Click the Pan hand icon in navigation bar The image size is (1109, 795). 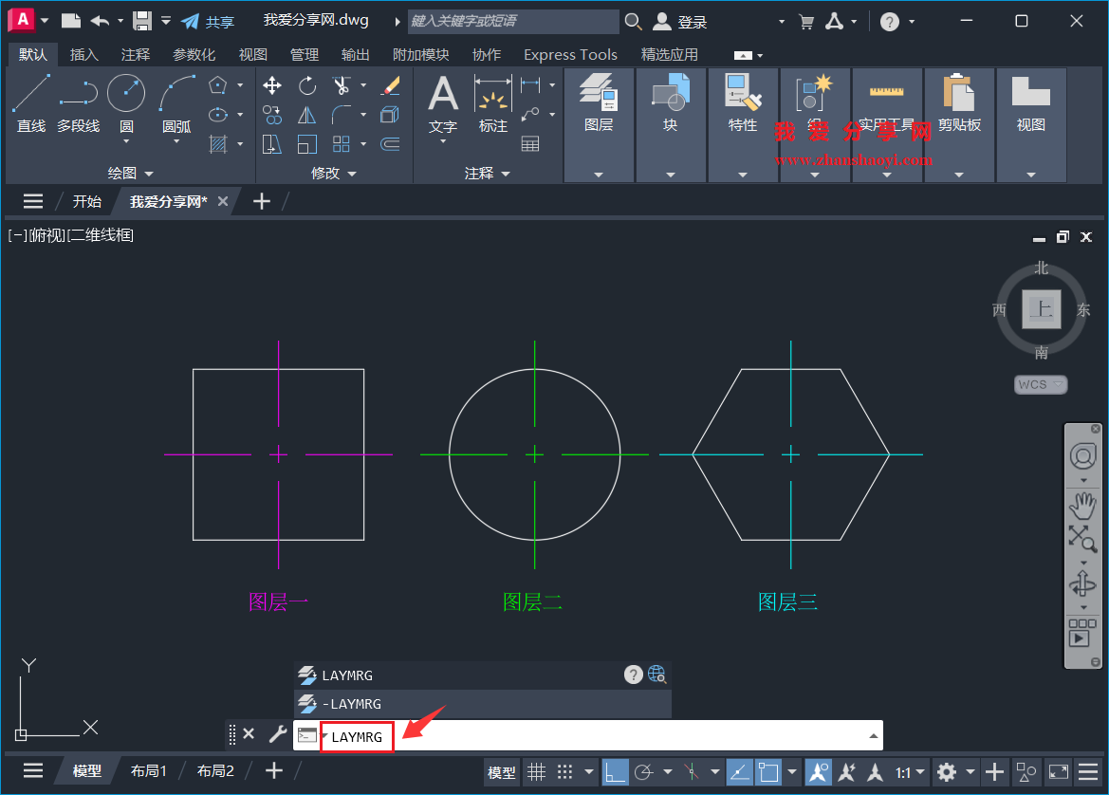tap(1082, 505)
